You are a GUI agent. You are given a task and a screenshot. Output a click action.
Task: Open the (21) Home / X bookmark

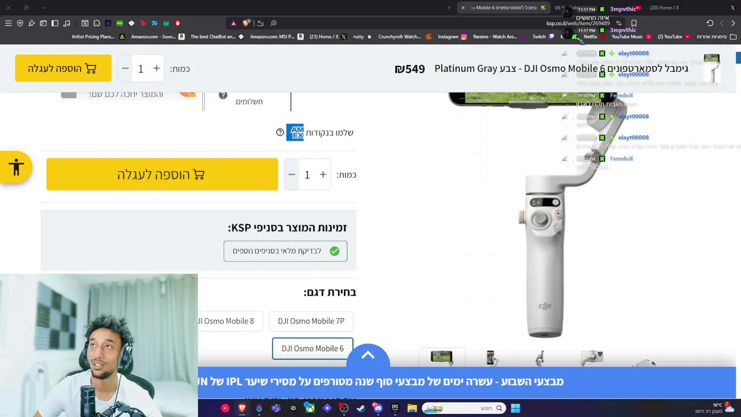click(328, 36)
